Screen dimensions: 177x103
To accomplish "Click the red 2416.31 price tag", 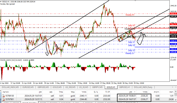I will point(173,14).
